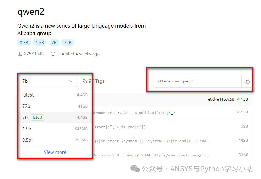The height and width of the screenshot is (179, 261).
Task: Select the latest tag option
Action: (x=55, y=95)
